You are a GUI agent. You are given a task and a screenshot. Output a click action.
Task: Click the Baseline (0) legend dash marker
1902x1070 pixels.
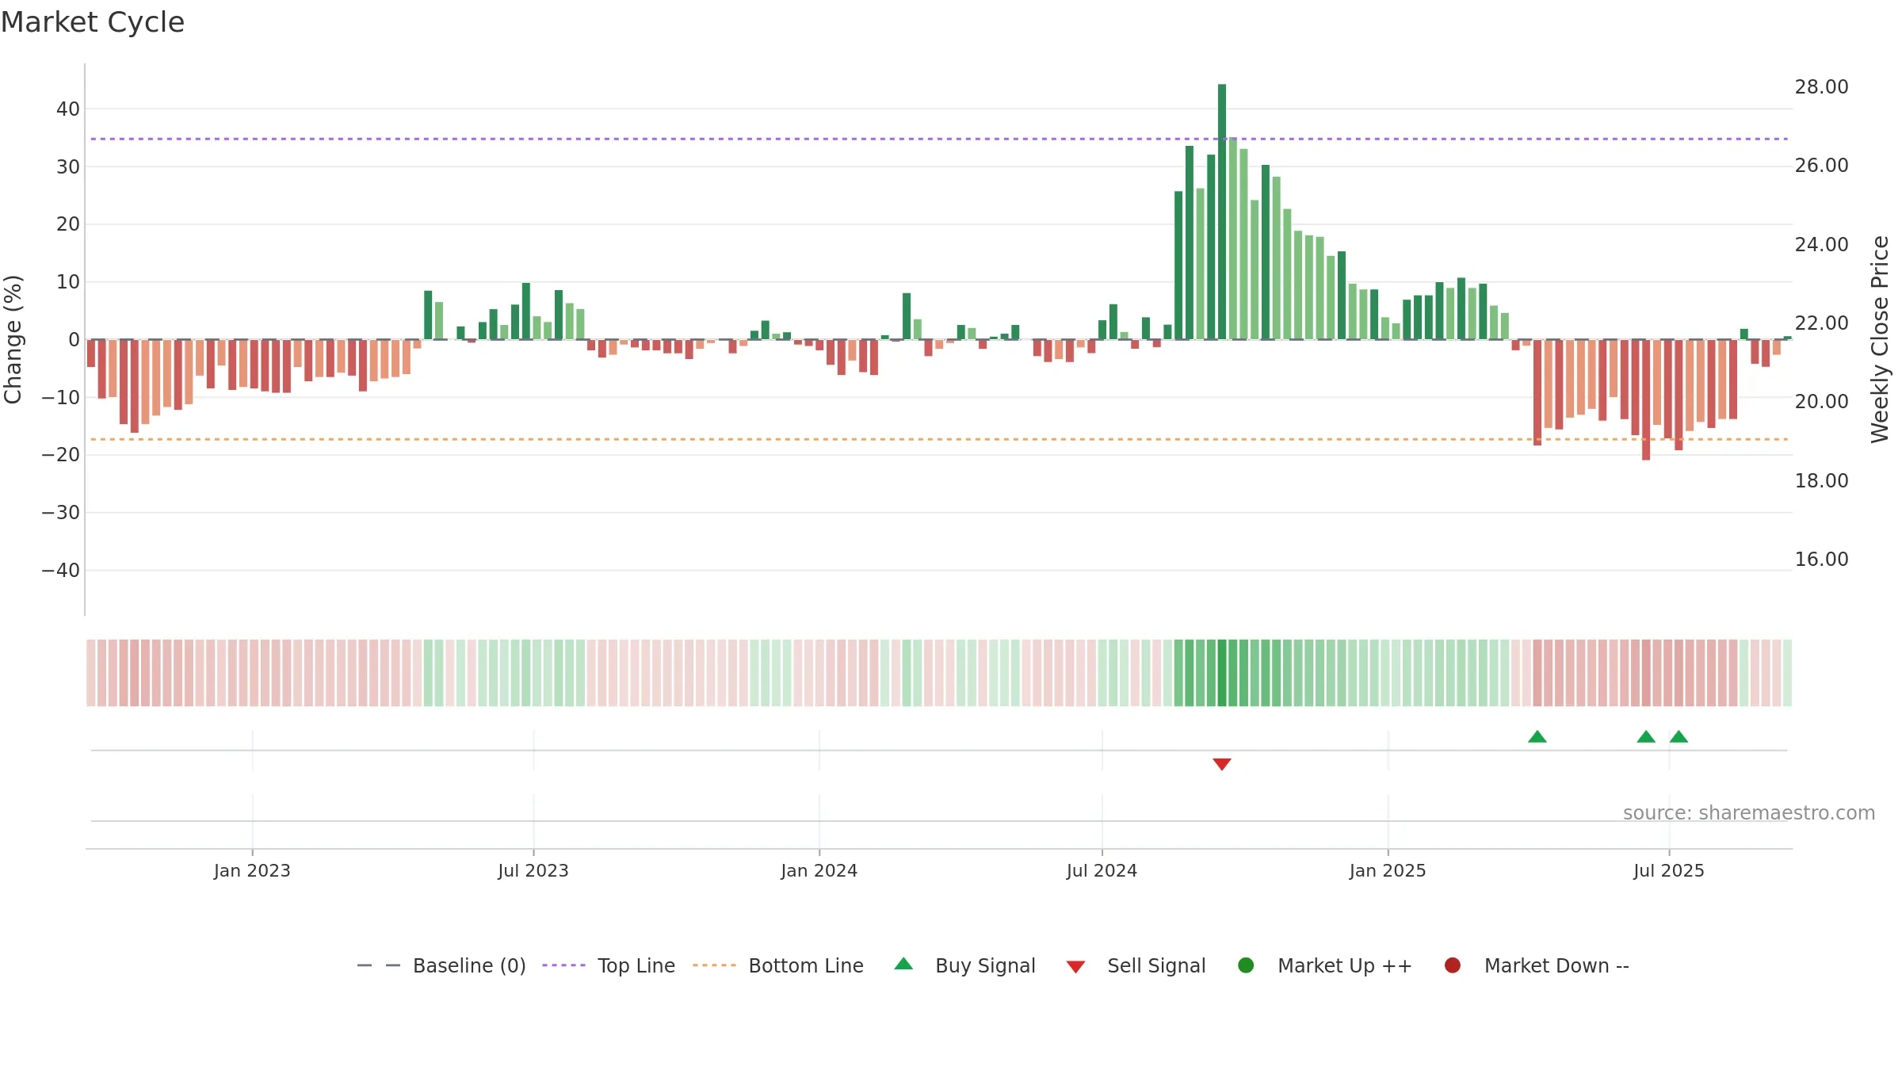[378, 965]
